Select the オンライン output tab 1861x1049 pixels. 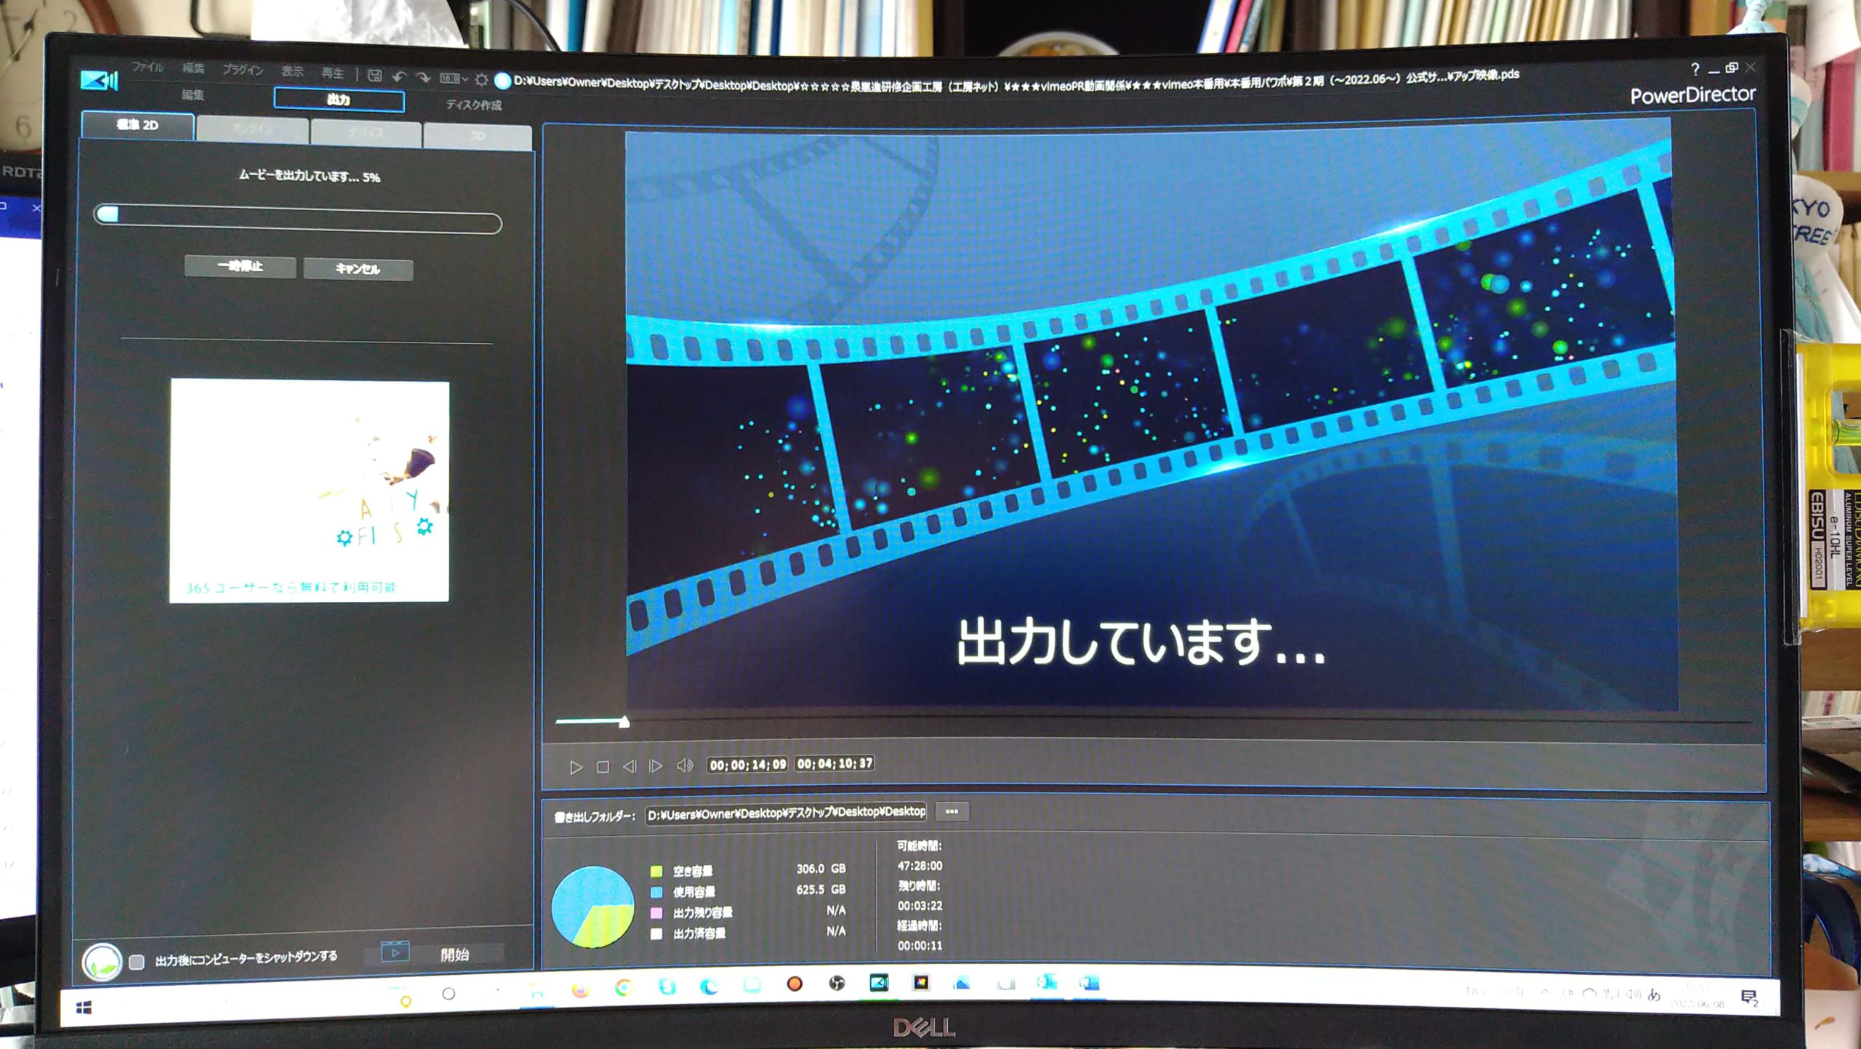pos(252,129)
